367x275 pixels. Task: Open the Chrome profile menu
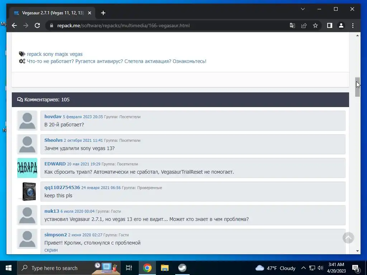341,25
